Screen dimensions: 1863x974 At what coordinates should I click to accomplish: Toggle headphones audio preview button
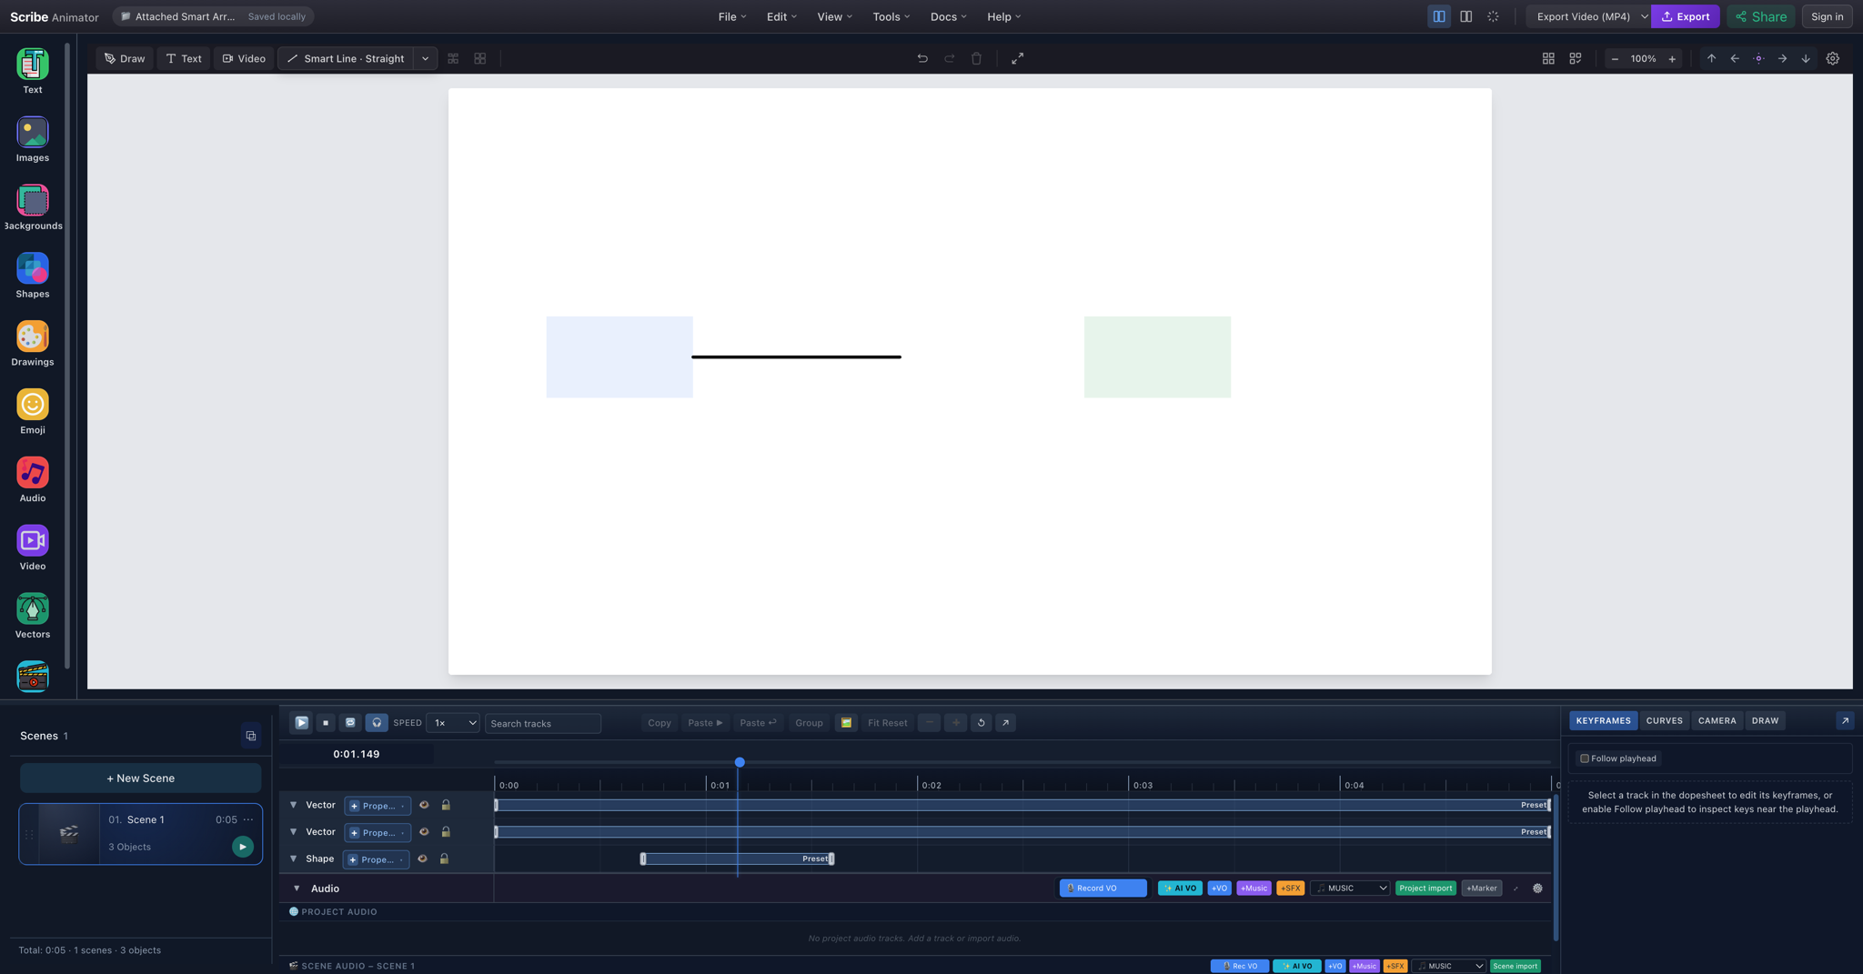(x=377, y=723)
